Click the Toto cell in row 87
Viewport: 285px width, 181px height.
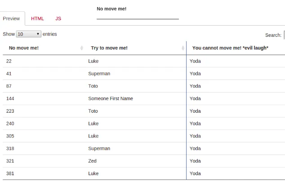pyautogui.click(x=93, y=86)
